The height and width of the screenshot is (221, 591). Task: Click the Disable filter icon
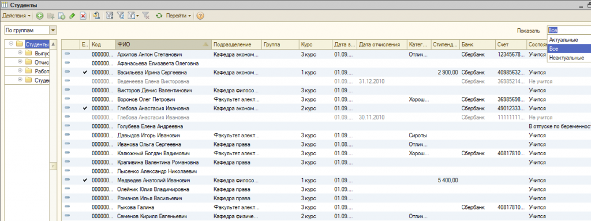click(146, 16)
